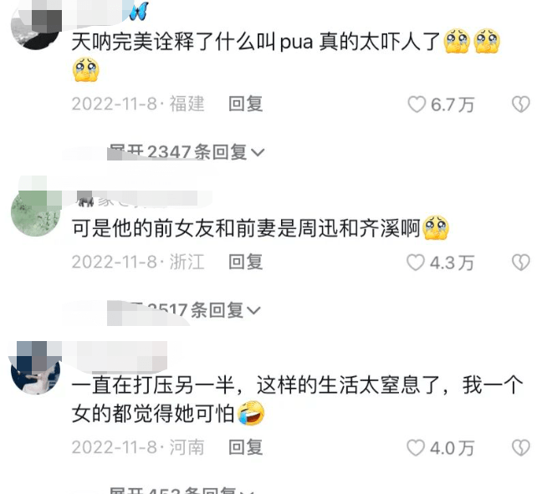This screenshot has width=542, height=494.
Task: Dislike the first comment from 福建
Action: 520,104
